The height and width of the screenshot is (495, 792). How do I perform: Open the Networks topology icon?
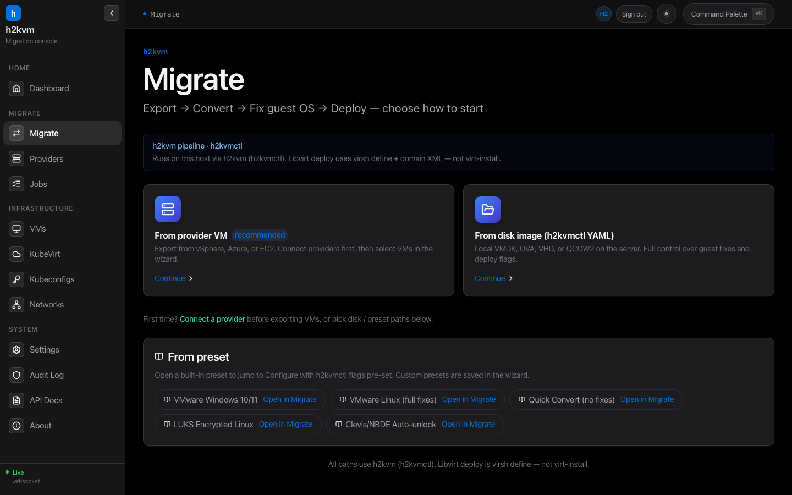tap(16, 305)
